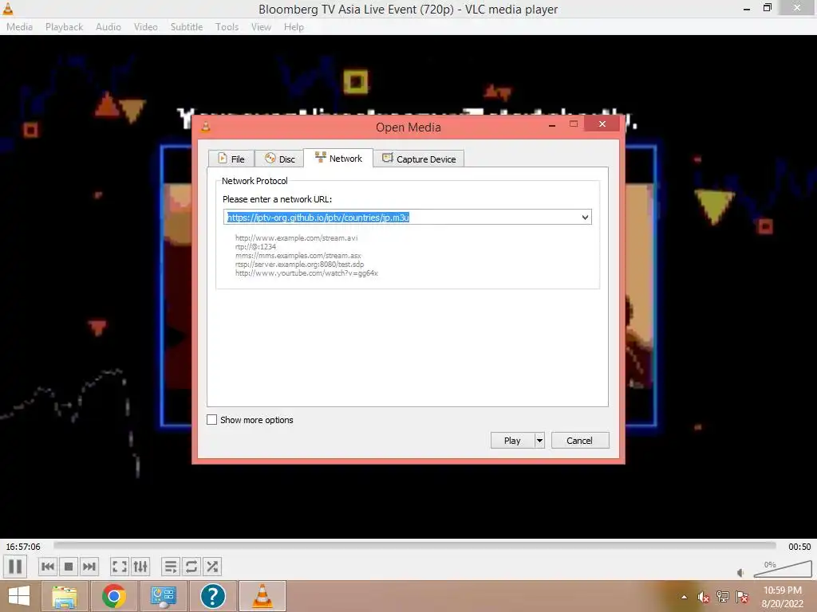Switch to the Disc tab
Image resolution: width=817 pixels, height=612 pixels.
click(x=280, y=159)
